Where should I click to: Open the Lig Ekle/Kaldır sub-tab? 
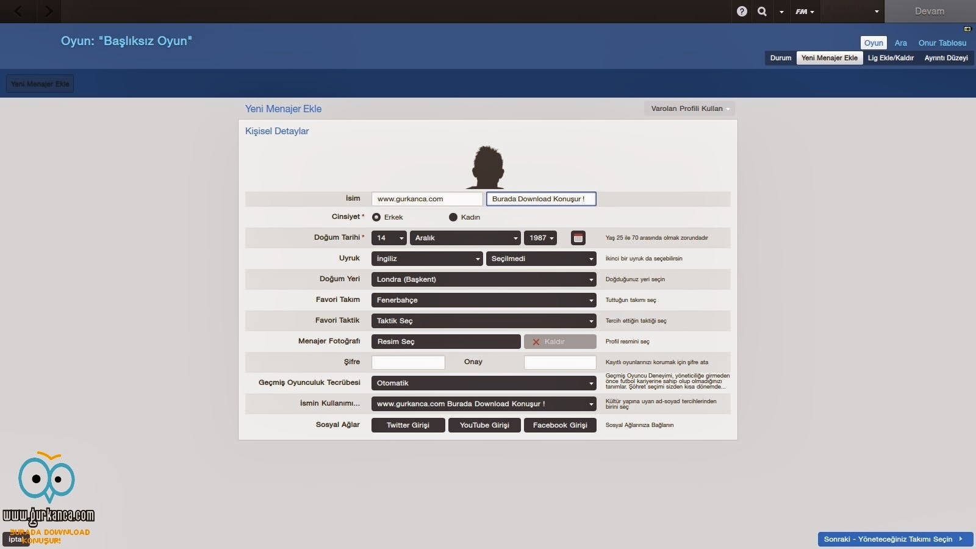point(891,58)
